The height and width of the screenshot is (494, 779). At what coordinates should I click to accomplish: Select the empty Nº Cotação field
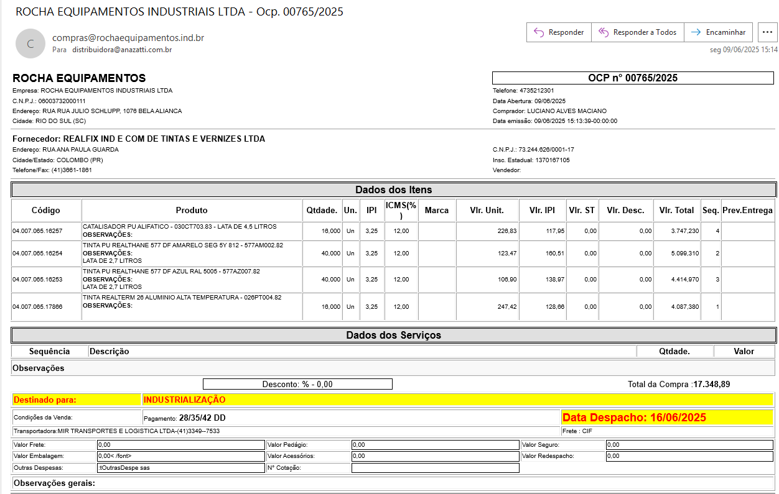pos(435,468)
